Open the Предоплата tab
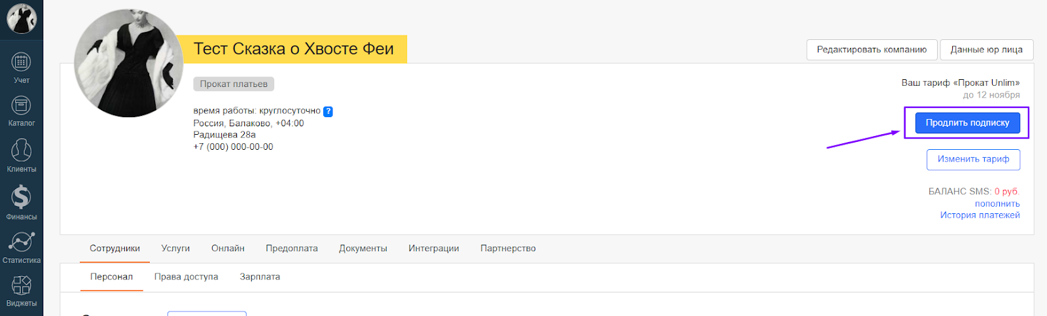Image resolution: width=1047 pixels, height=316 pixels. (x=292, y=249)
